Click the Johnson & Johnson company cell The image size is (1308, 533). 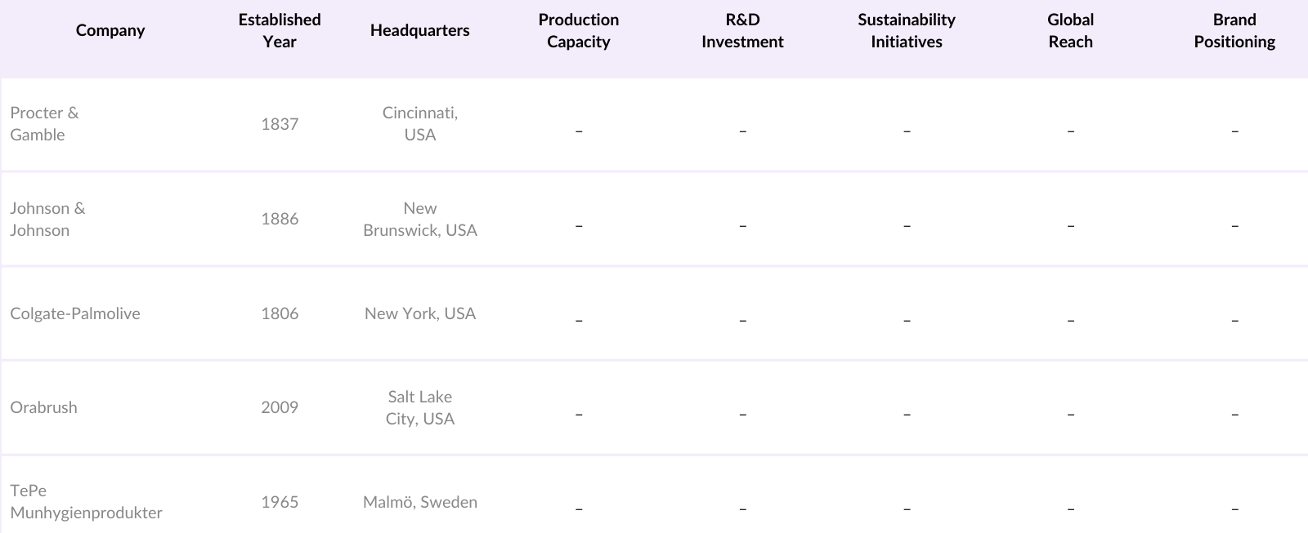[47, 220]
